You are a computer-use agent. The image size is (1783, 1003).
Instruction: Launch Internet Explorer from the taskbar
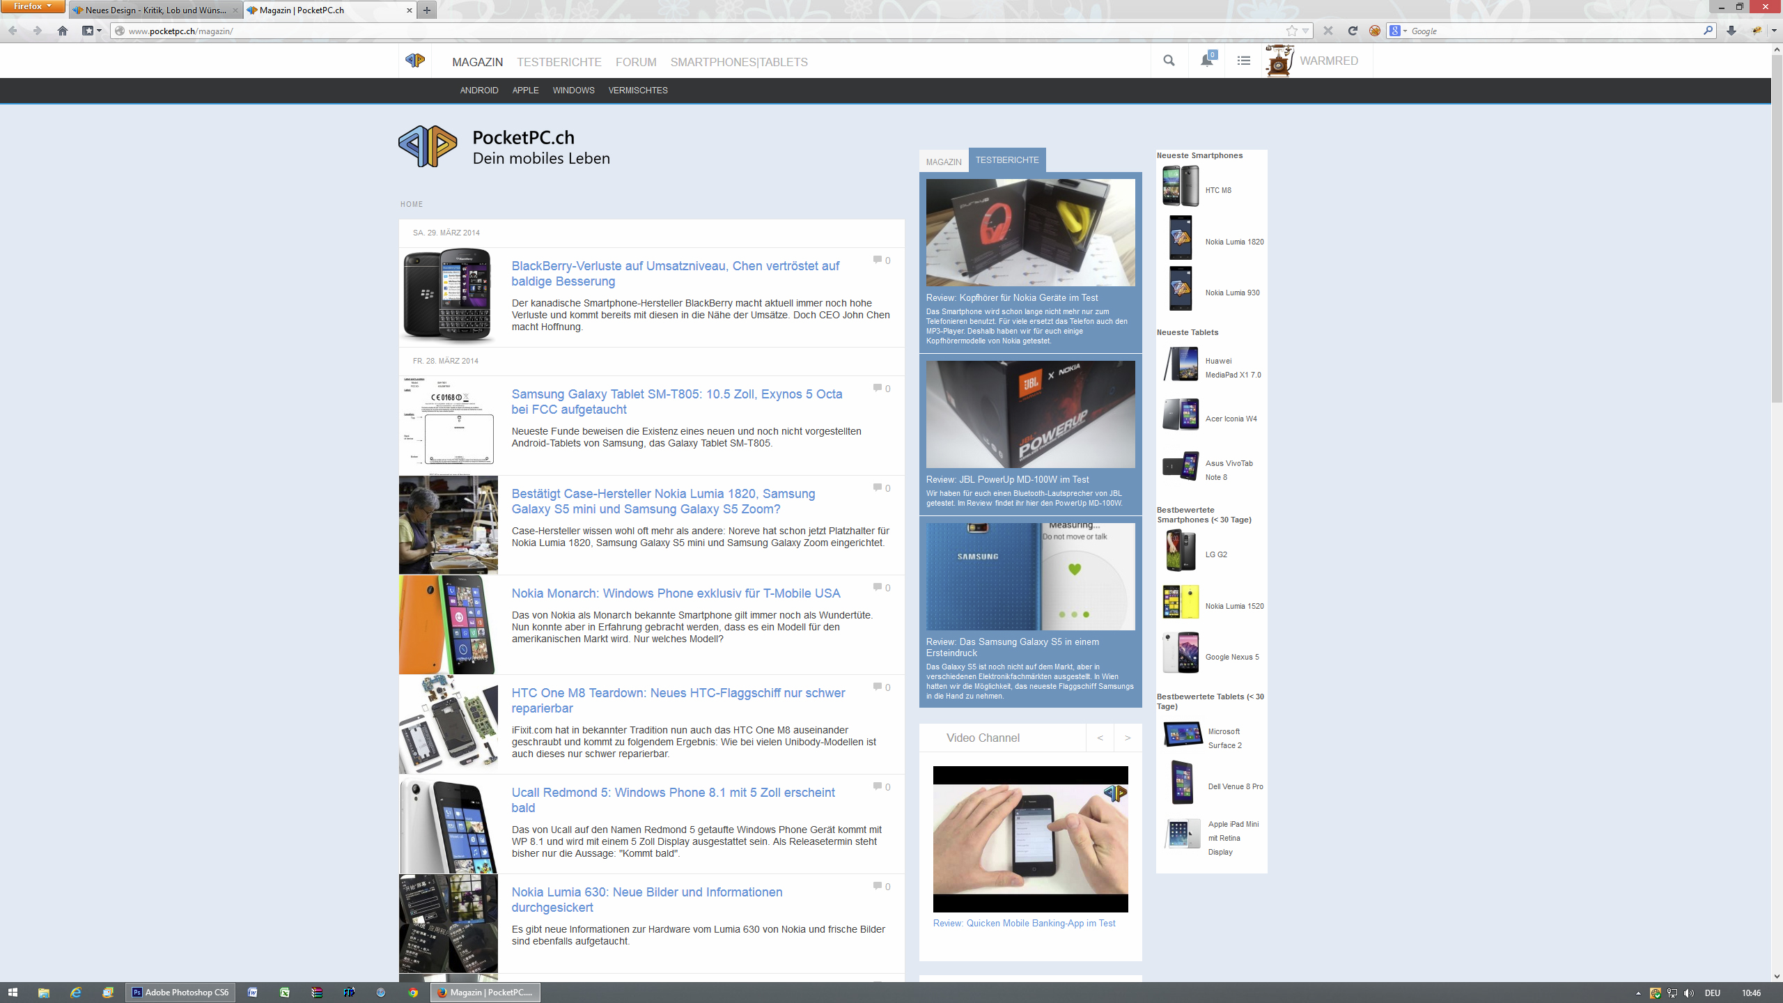(x=76, y=993)
